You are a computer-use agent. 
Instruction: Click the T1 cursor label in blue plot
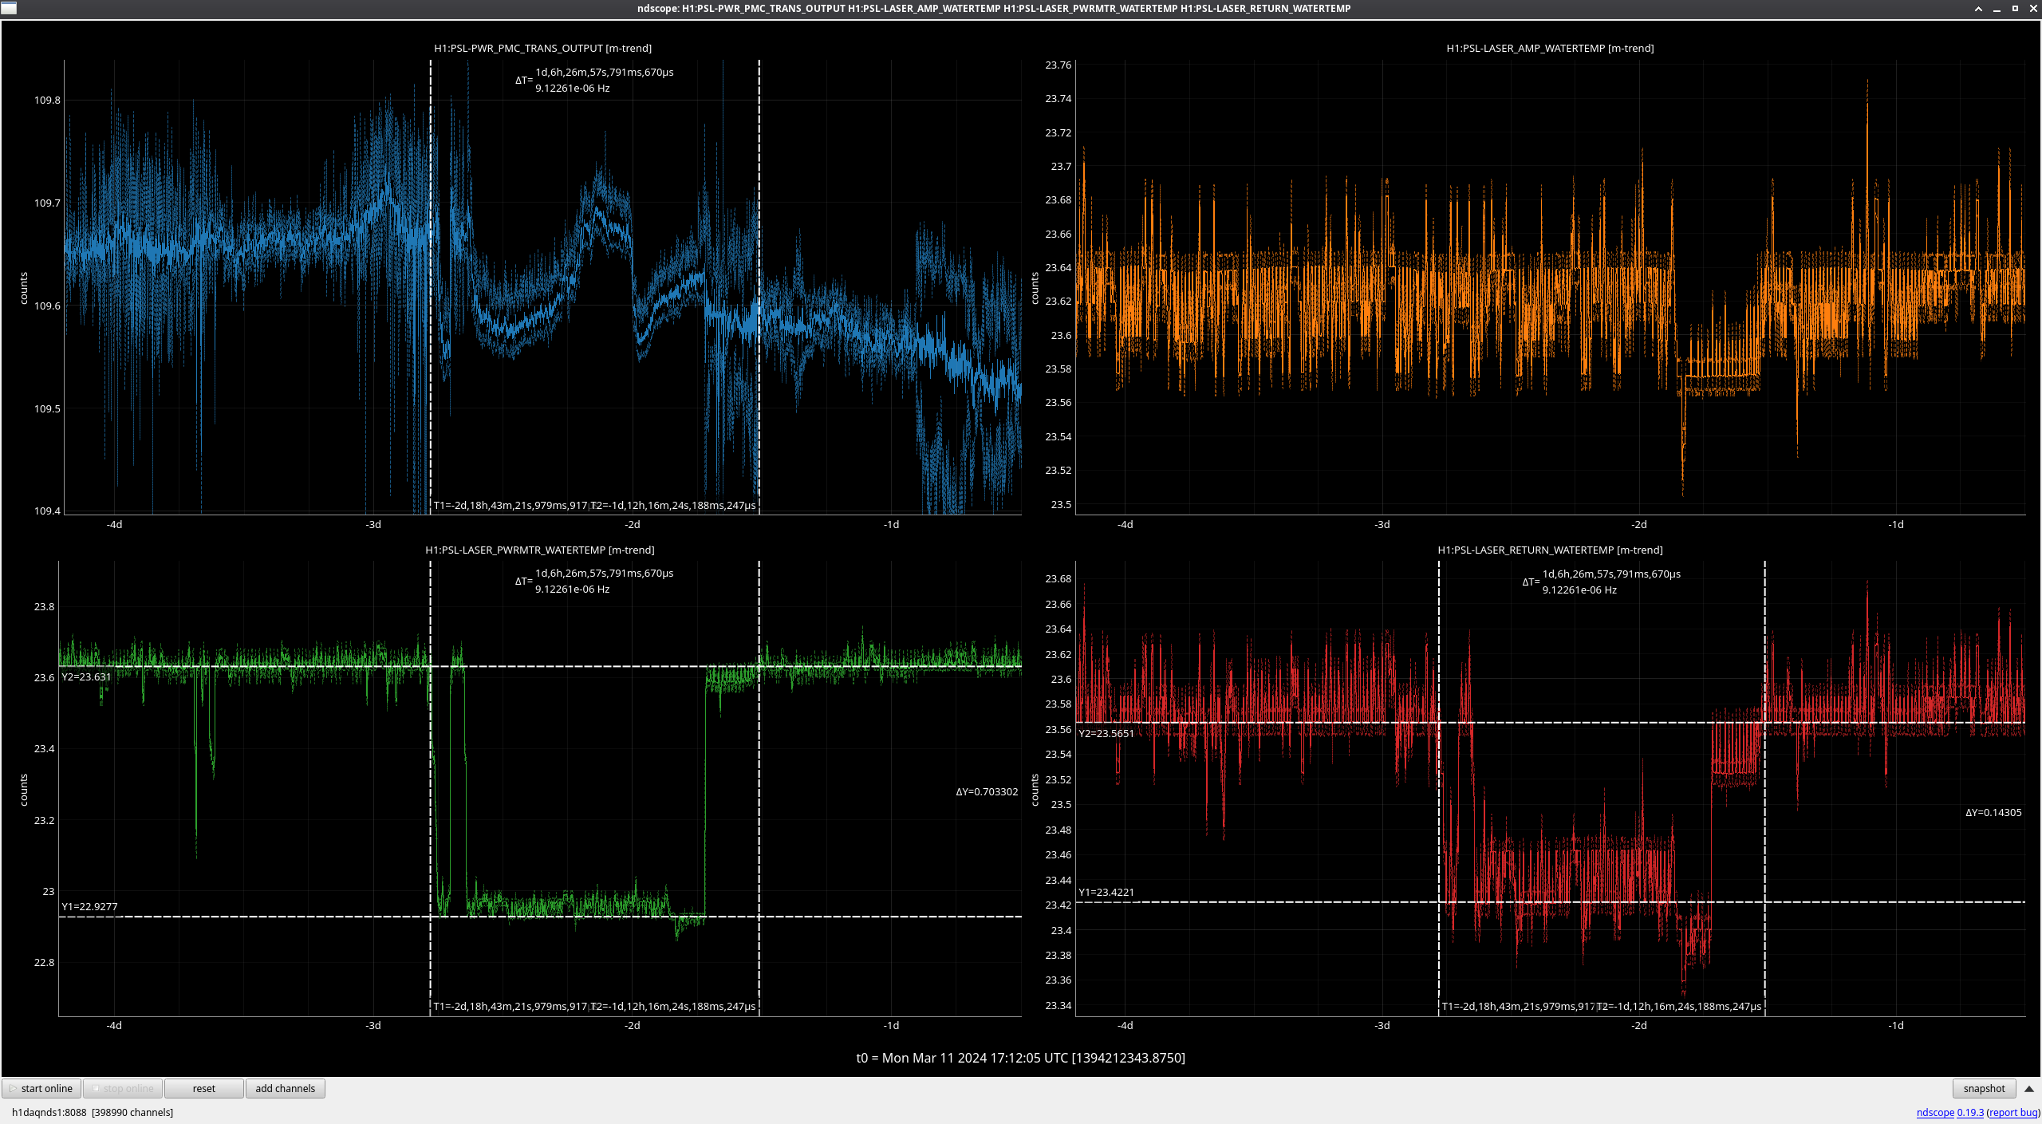pyautogui.click(x=510, y=505)
